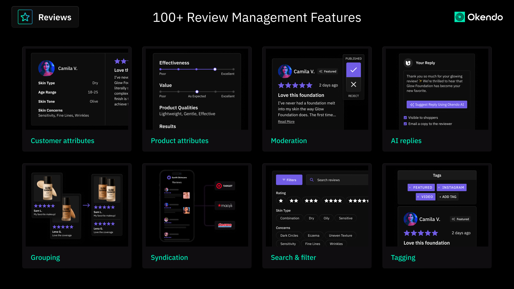This screenshot has height=289, width=514.
Task: Click the Macy's retailer logo
Action: tap(225, 206)
